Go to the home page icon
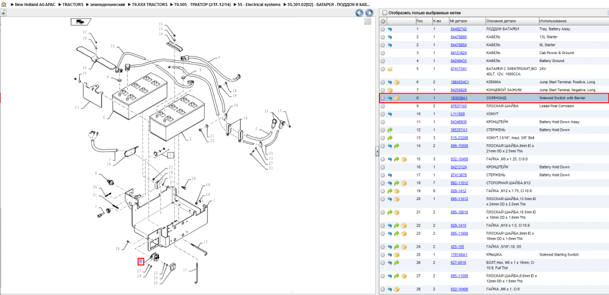 [4, 4]
